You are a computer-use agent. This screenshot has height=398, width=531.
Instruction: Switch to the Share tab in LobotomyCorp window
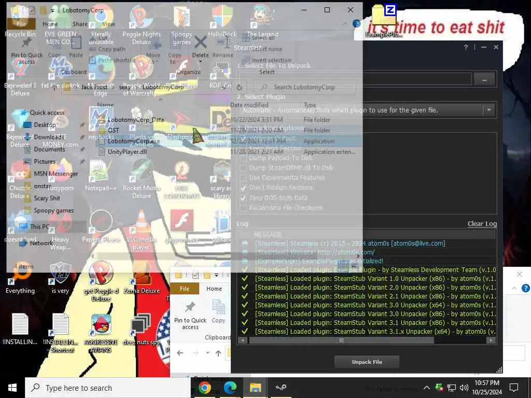(79, 24)
